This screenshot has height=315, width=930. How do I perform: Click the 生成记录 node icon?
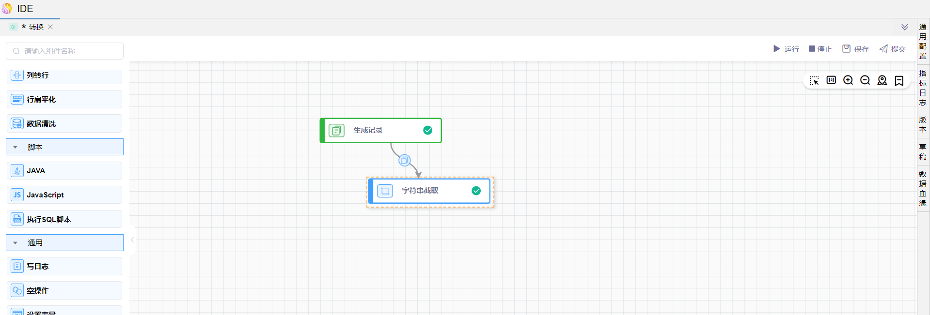[x=336, y=131]
